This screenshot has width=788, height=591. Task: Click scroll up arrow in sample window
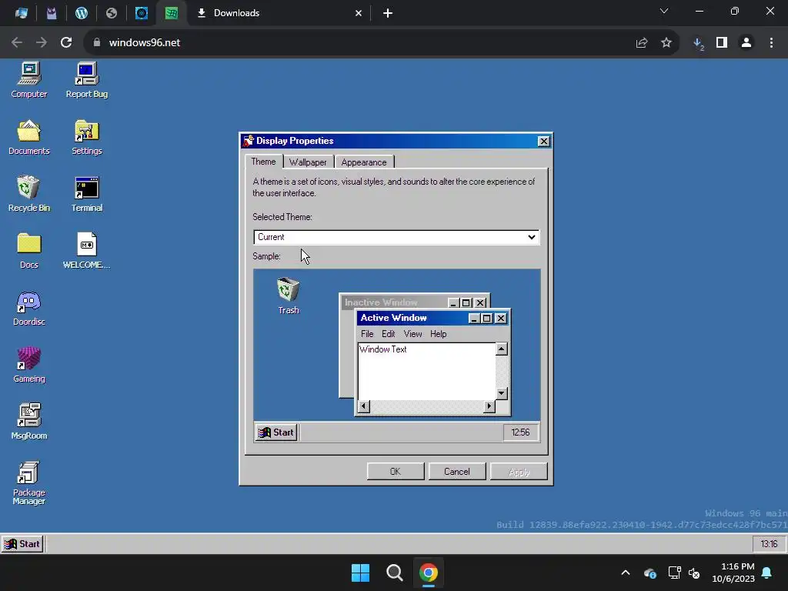tap(502, 349)
